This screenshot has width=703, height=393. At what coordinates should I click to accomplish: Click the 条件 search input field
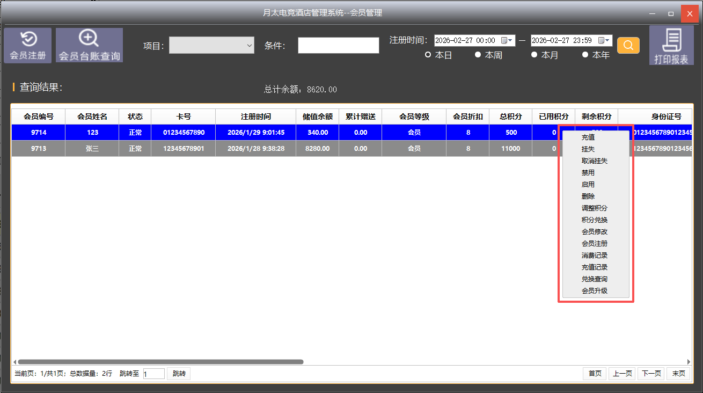338,46
